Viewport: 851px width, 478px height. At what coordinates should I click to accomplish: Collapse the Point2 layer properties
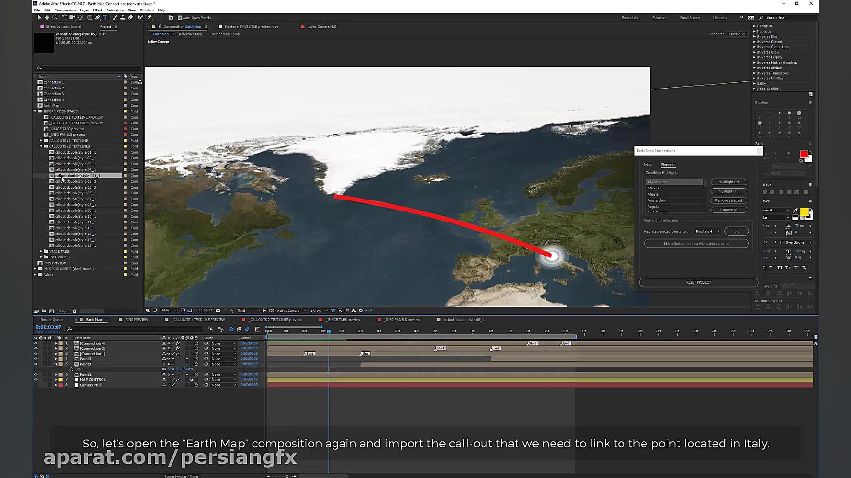click(x=56, y=364)
